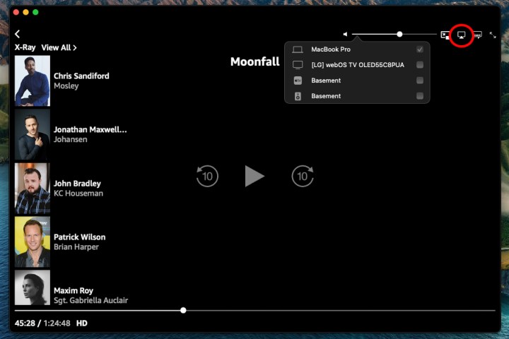Click the laptop icon for MacBook Pro
The image size is (509, 339).
click(298, 49)
